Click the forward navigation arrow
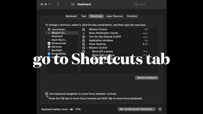 (65, 4)
